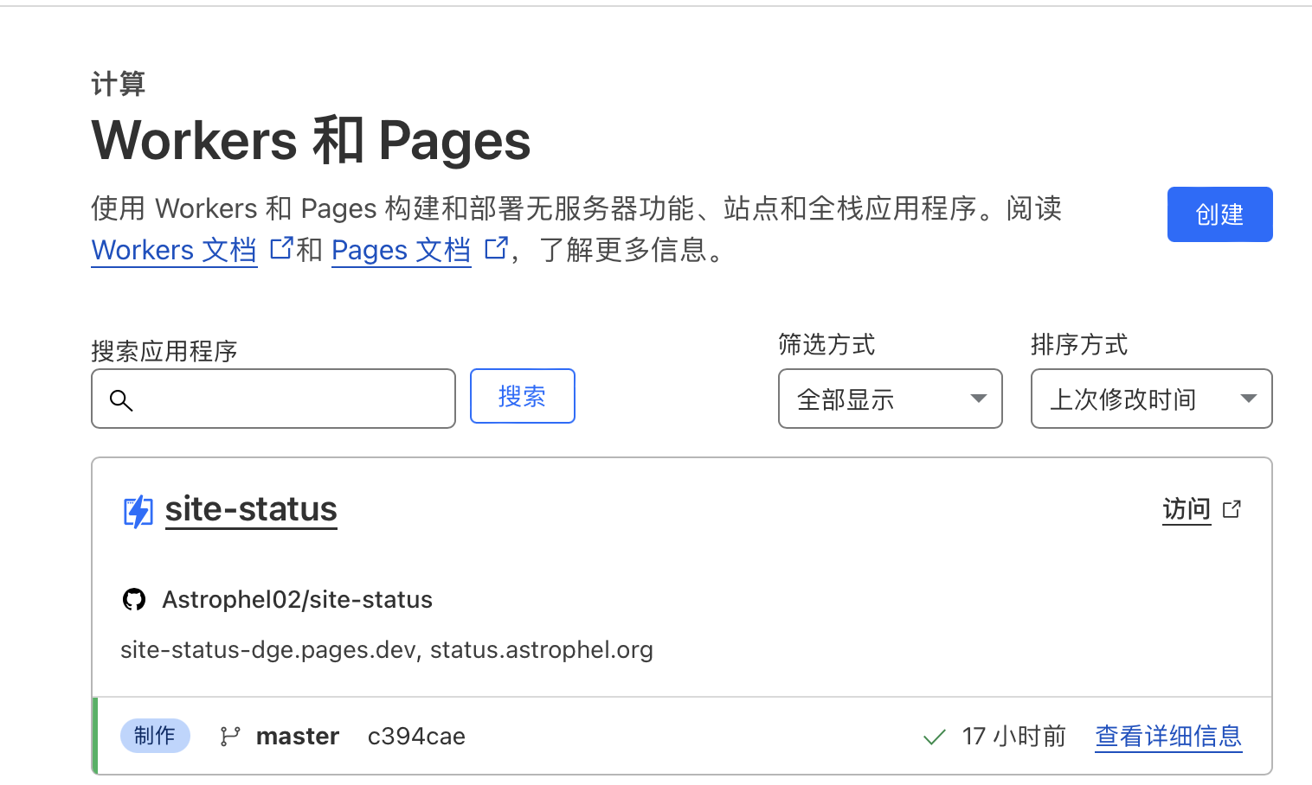1312x785 pixels.
Task: Click the external-link icon beside 访问
Action: point(1232,509)
